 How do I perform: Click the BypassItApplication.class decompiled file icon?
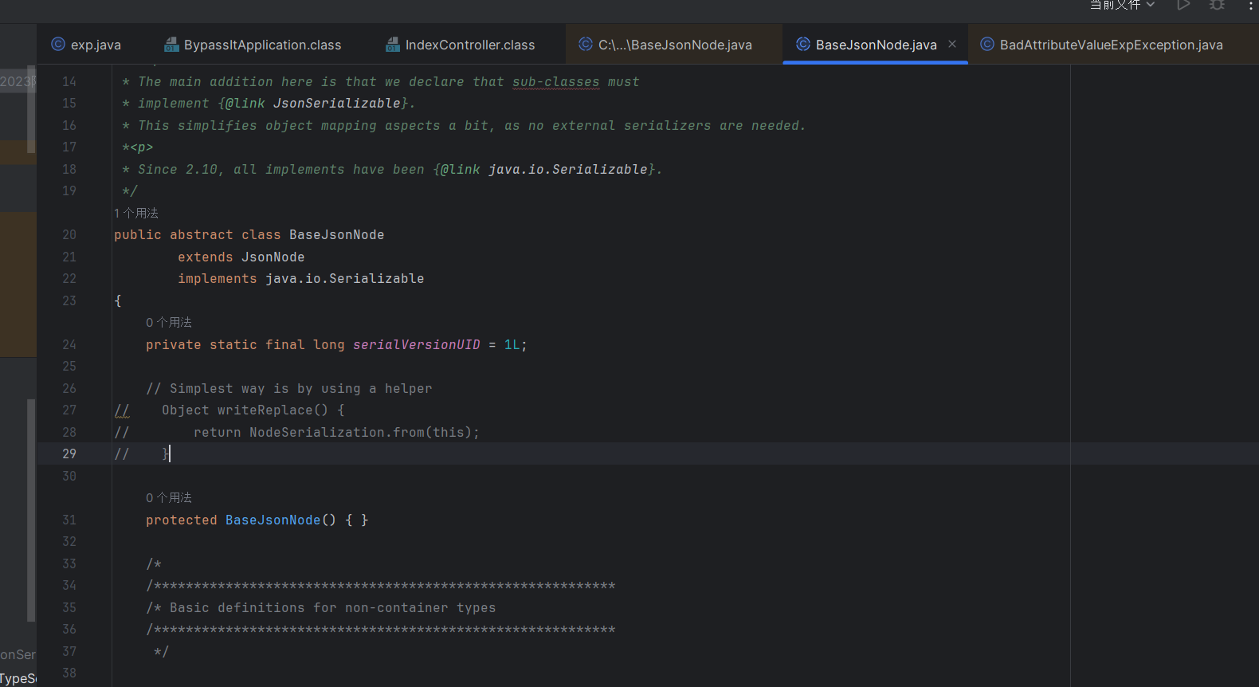coord(171,45)
